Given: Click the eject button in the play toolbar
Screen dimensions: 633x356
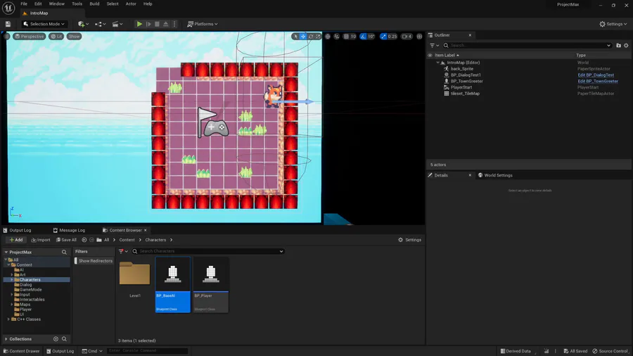Looking at the screenshot, I should point(165,24).
